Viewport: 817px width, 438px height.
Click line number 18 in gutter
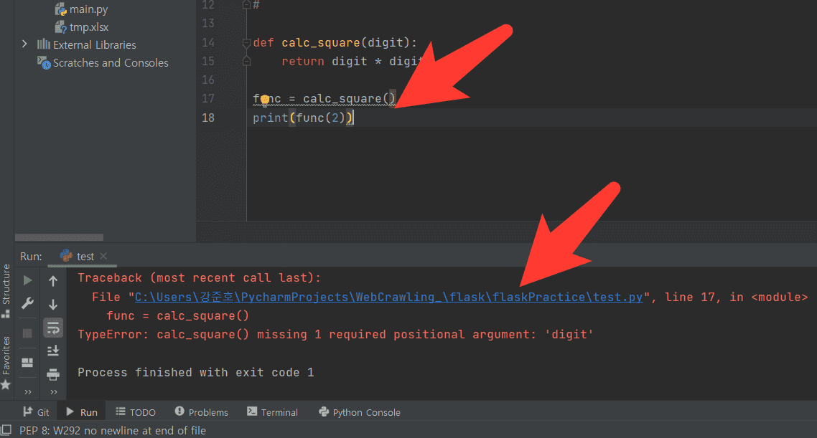(x=208, y=118)
